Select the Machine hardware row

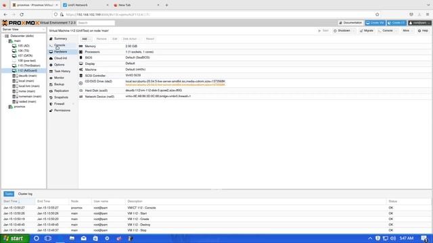coord(255,70)
